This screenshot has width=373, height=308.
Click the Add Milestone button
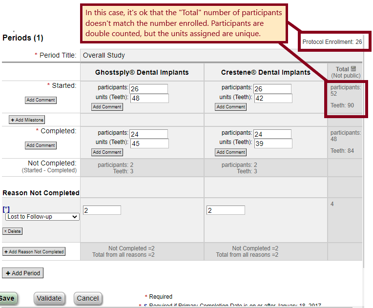[27, 120]
